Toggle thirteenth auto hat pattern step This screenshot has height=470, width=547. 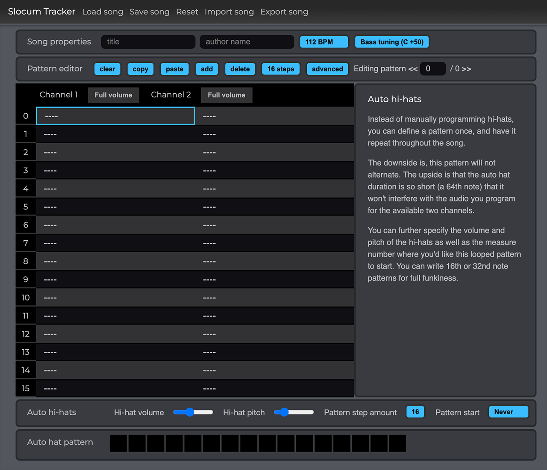tap(342, 443)
